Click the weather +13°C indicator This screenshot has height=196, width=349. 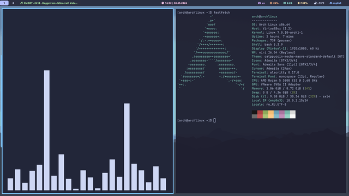319,3
